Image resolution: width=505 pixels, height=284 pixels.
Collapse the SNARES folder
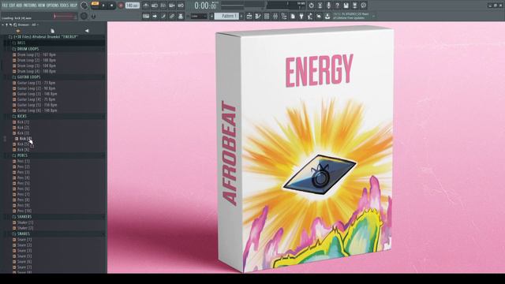tap(23, 234)
